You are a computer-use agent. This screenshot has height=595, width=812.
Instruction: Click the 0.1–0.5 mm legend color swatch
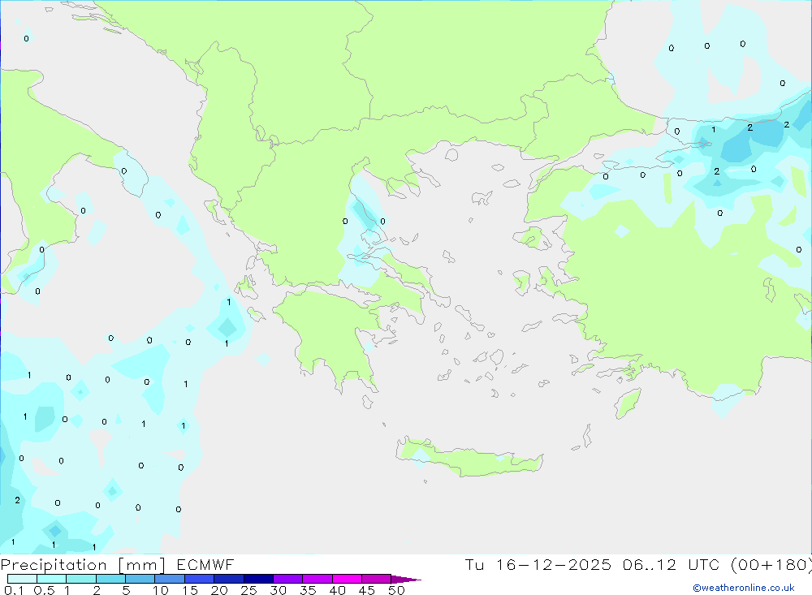[22, 579]
